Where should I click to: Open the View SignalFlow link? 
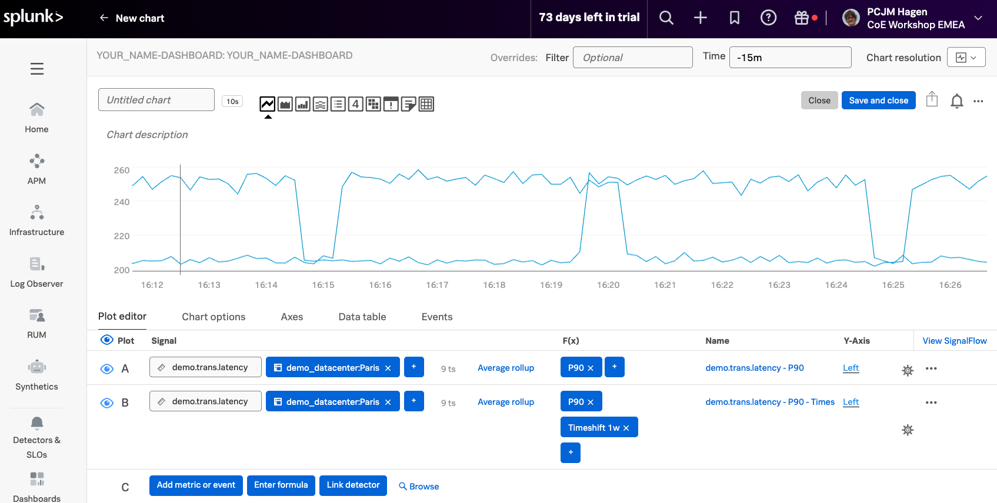[954, 341]
